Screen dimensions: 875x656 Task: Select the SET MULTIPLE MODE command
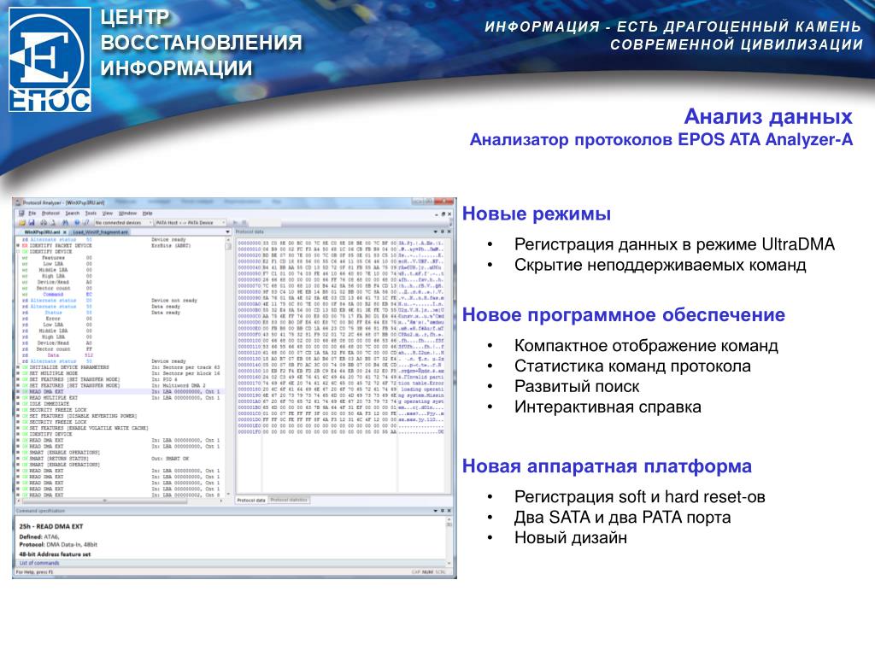pos(54,374)
